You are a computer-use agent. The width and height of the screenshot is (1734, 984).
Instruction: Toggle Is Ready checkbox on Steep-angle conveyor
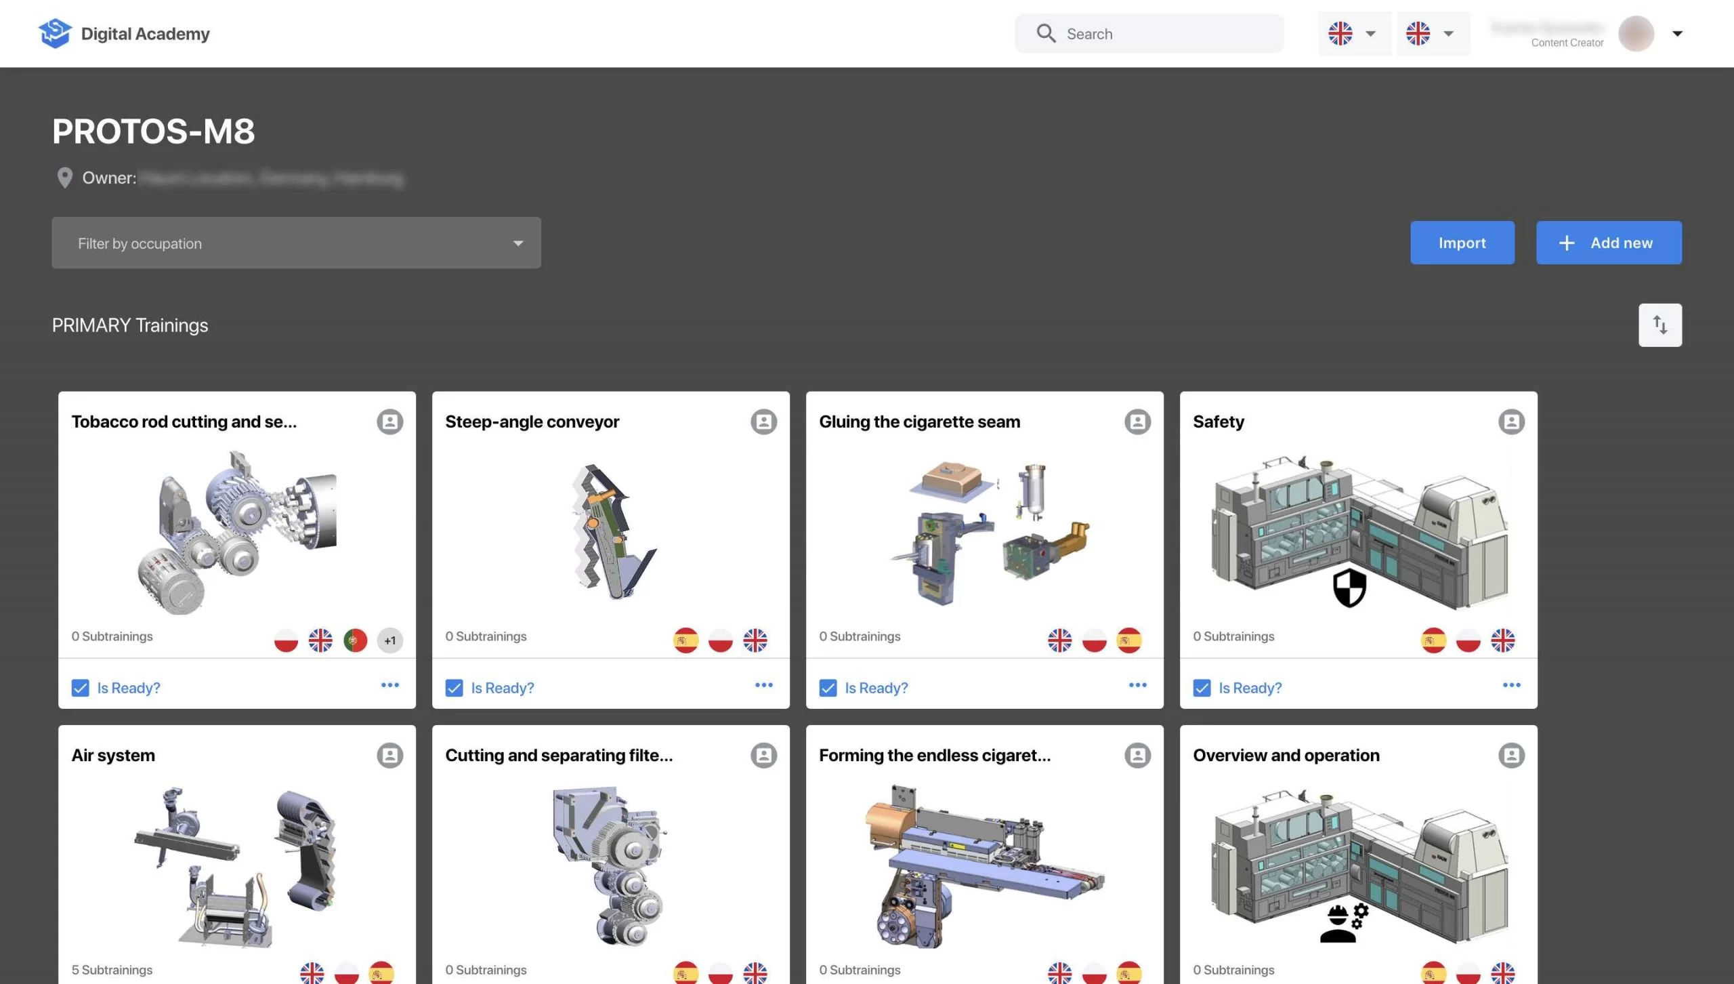[x=454, y=688]
